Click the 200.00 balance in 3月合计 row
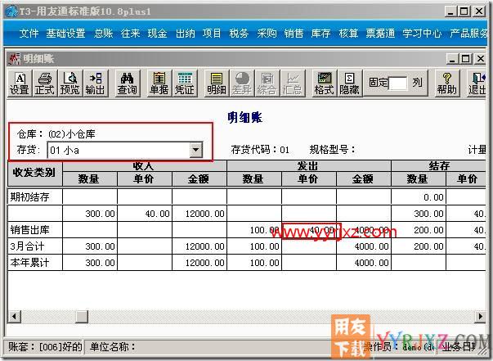493x361 pixels. click(429, 246)
